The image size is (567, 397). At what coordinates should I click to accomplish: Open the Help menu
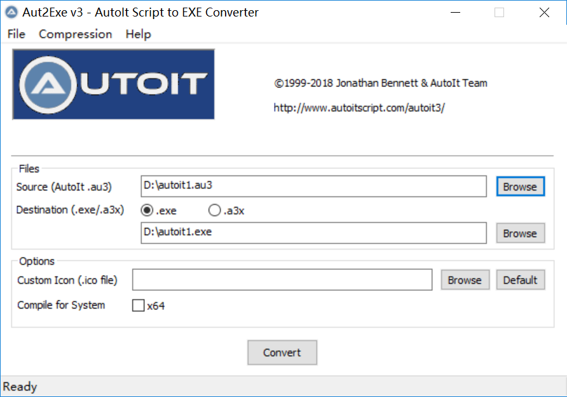(x=138, y=34)
